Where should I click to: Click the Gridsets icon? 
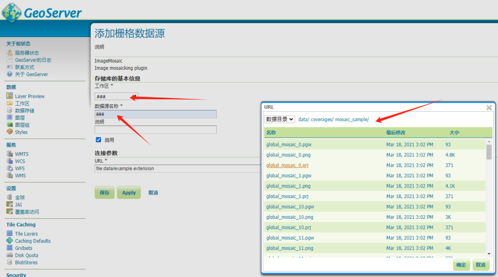point(10,248)
